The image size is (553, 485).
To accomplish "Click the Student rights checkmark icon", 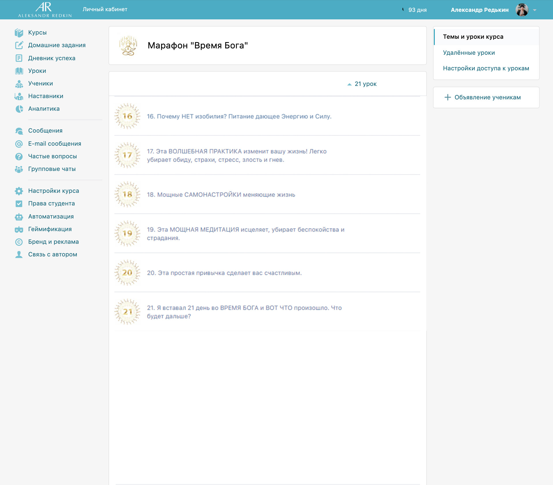I will [x=19, y=204].
